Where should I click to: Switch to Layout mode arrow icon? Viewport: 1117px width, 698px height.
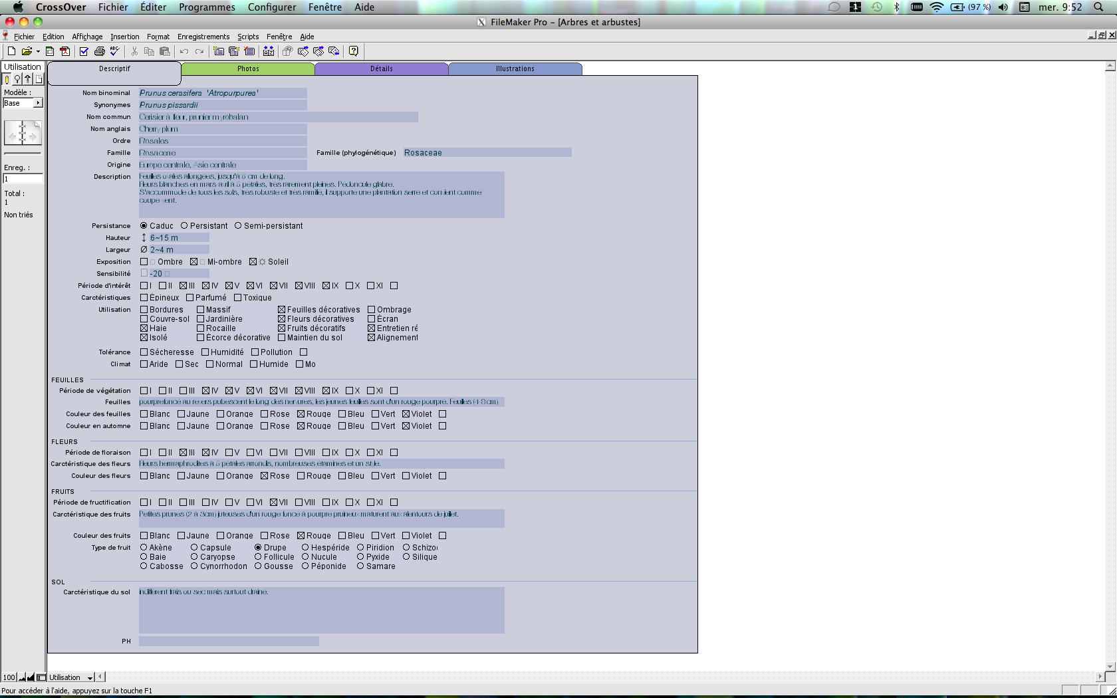[x=28, y=79]
